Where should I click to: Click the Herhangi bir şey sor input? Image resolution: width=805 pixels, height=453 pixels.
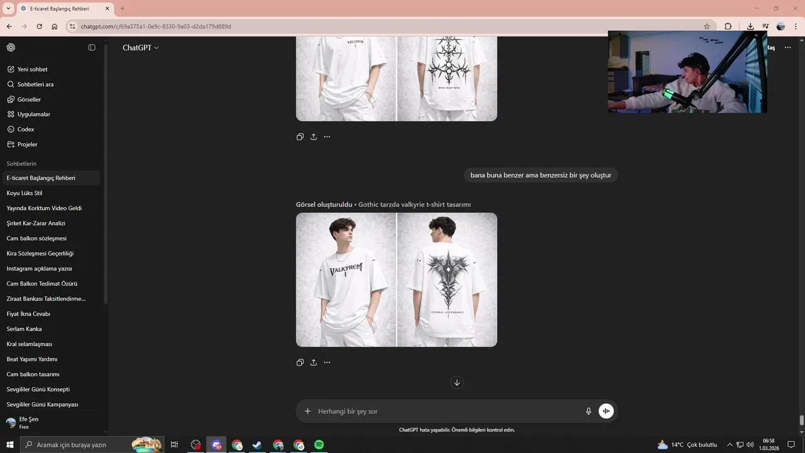447,411
